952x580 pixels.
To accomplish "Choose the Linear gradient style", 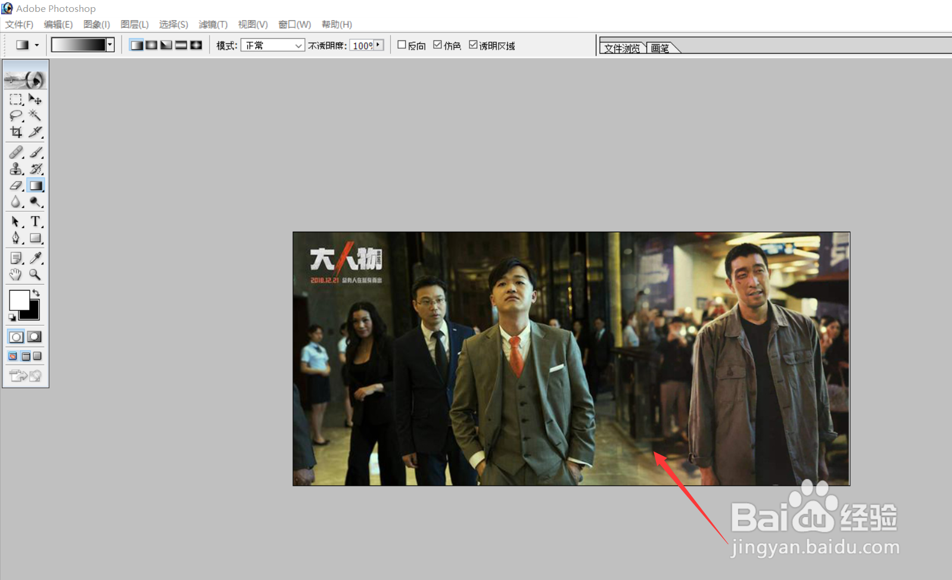I will (x=136, y=45).
